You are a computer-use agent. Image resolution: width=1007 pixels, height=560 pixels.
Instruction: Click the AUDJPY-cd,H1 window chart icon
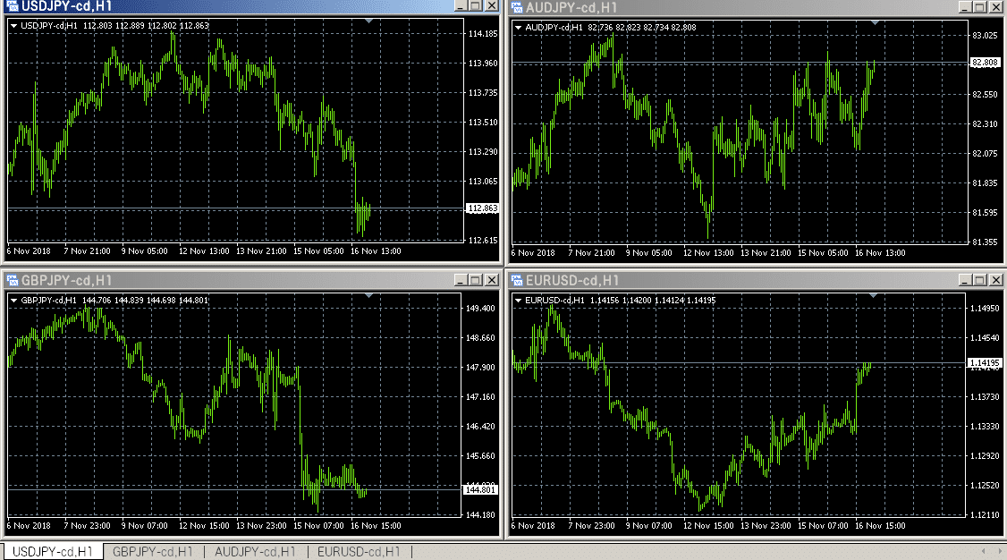517,7
